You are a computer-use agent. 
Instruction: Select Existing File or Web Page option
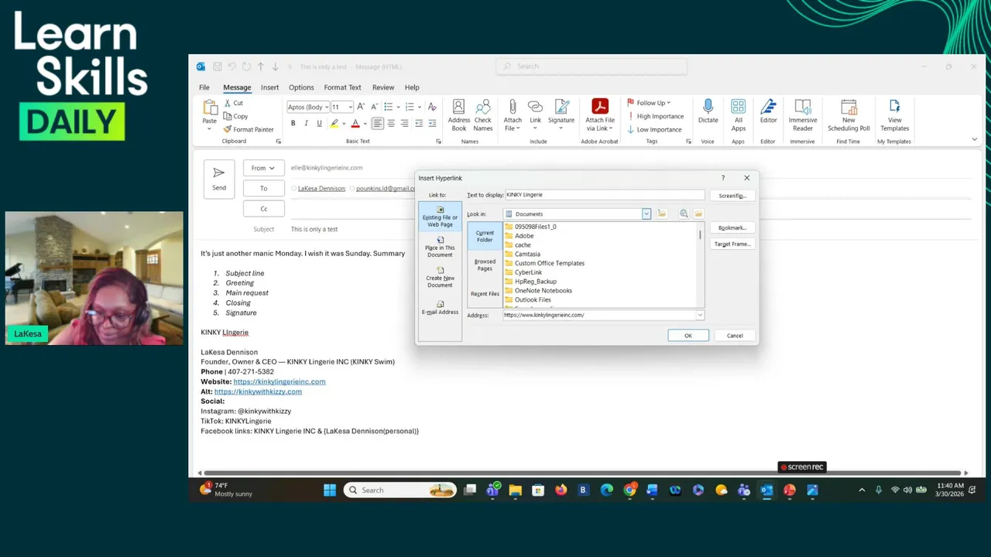[x=440, y=217]
